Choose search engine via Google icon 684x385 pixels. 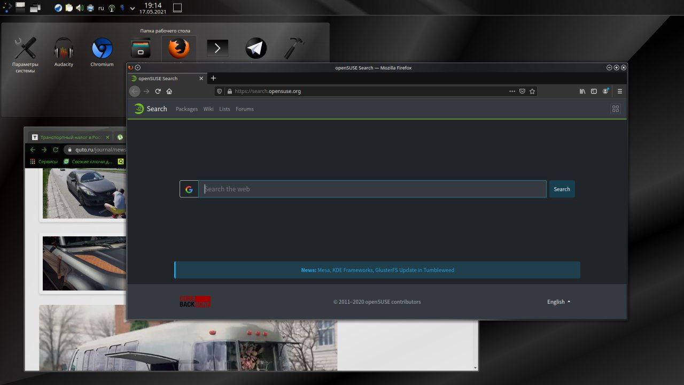tap(189, 189)
